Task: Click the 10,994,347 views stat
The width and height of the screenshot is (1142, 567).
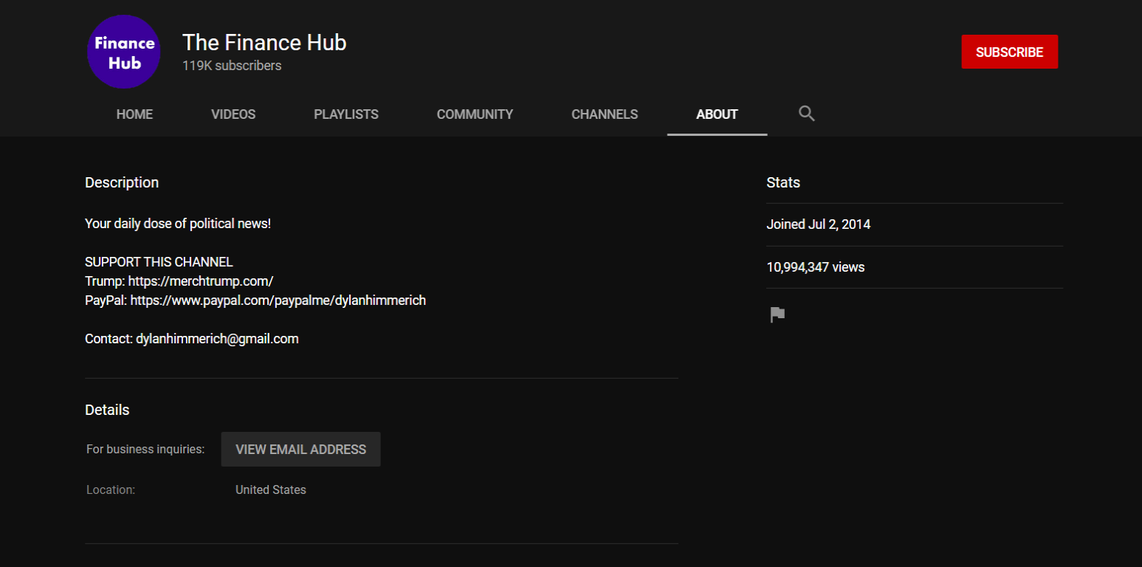Action: click(x=816, y=267)
